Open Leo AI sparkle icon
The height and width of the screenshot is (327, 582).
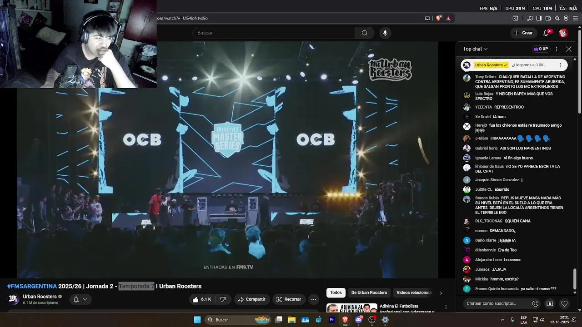(557, 18)
